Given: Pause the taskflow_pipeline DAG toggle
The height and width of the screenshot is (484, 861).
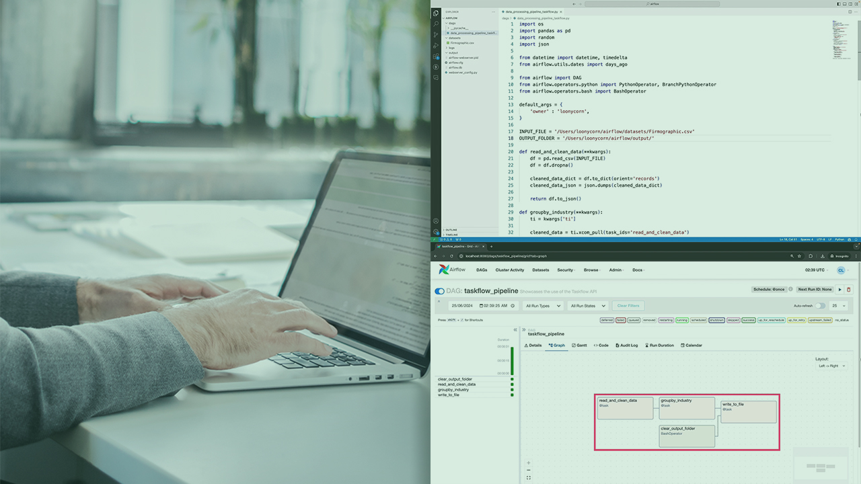Looking at the screenshot, I should [x=440, y=291].
